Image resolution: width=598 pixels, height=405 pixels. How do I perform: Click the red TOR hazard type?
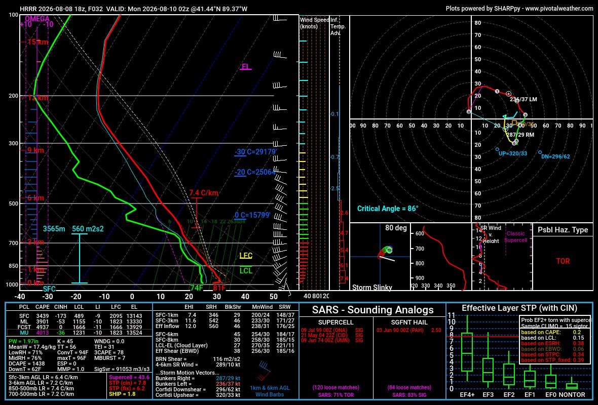(x=563, y=261)
